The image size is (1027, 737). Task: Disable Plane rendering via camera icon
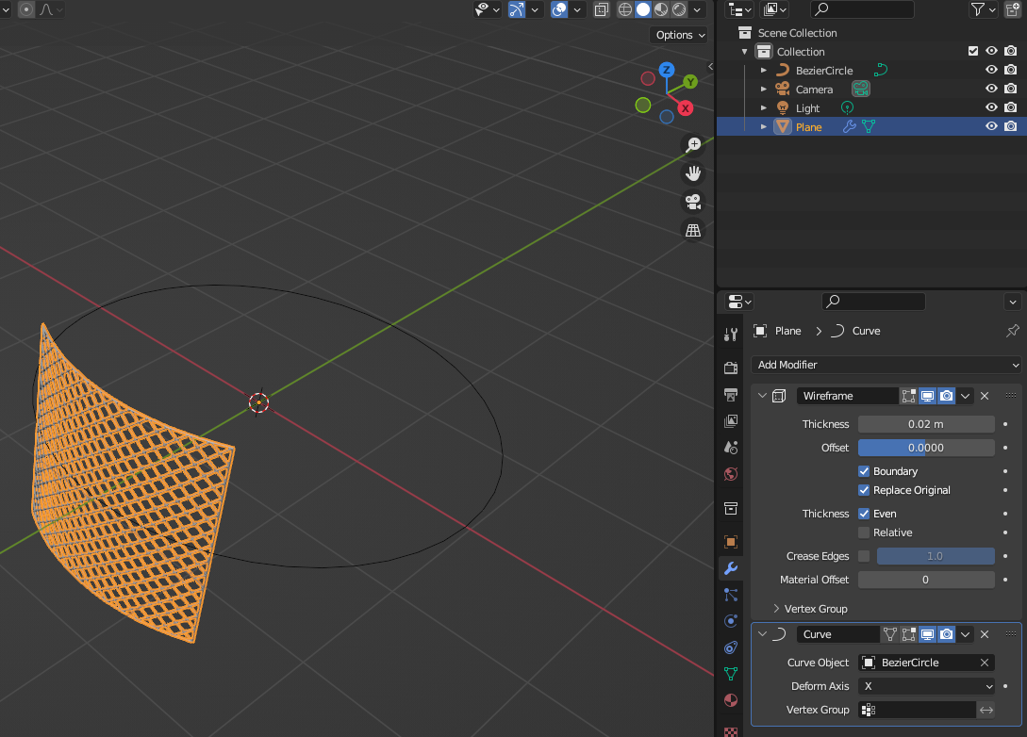[1011, 127]
